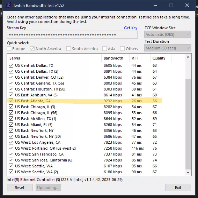
Task: Click the Exit button
Action: 178,188
